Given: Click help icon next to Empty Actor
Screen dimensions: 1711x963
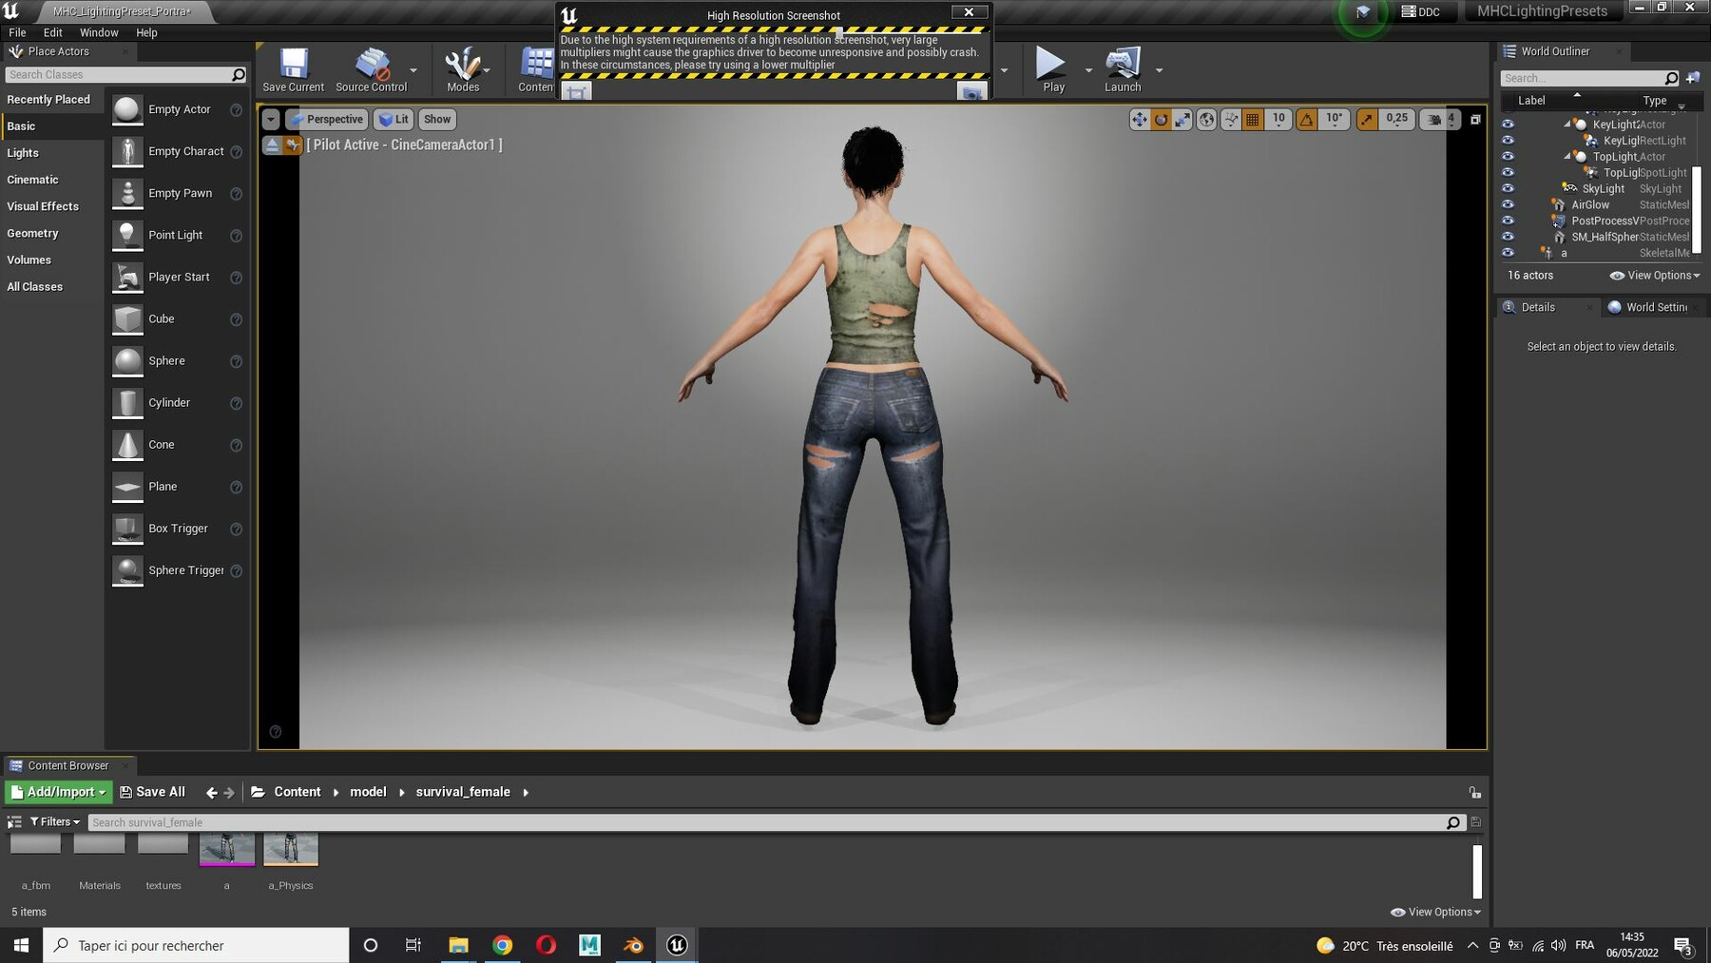Looking at the screenshot, I should point(237,110).
